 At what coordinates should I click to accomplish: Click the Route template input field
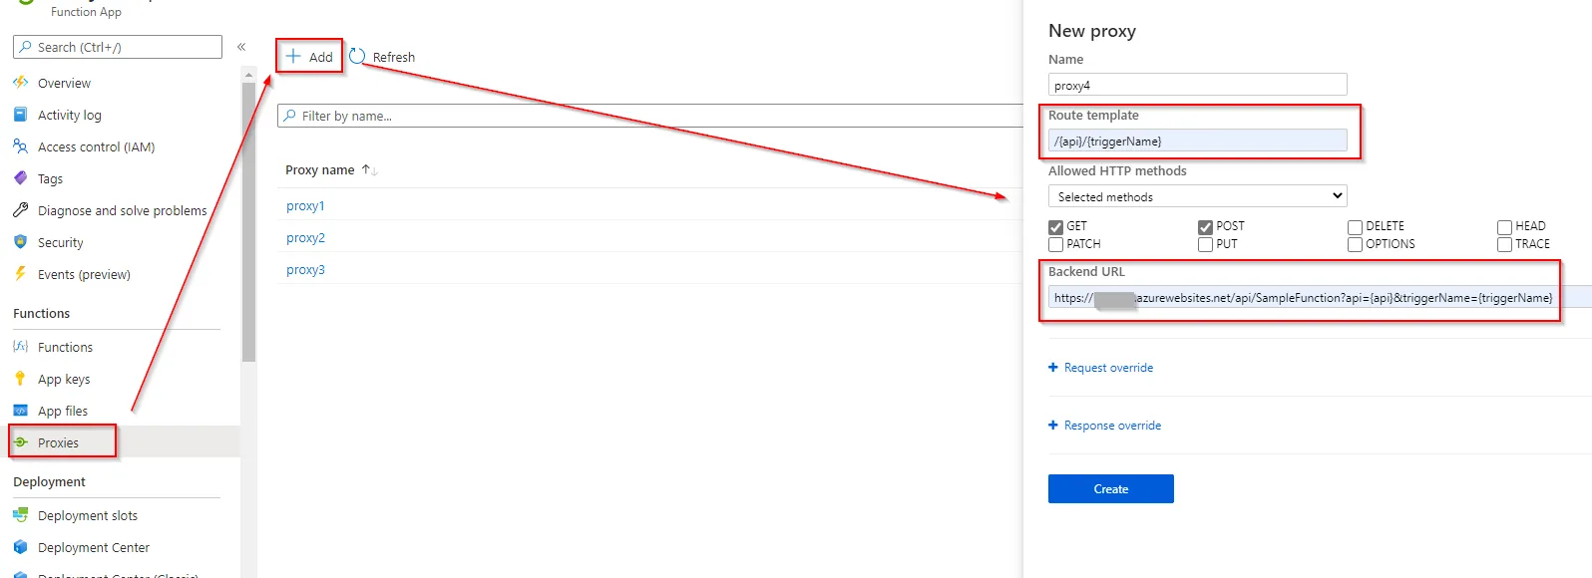1197,141
